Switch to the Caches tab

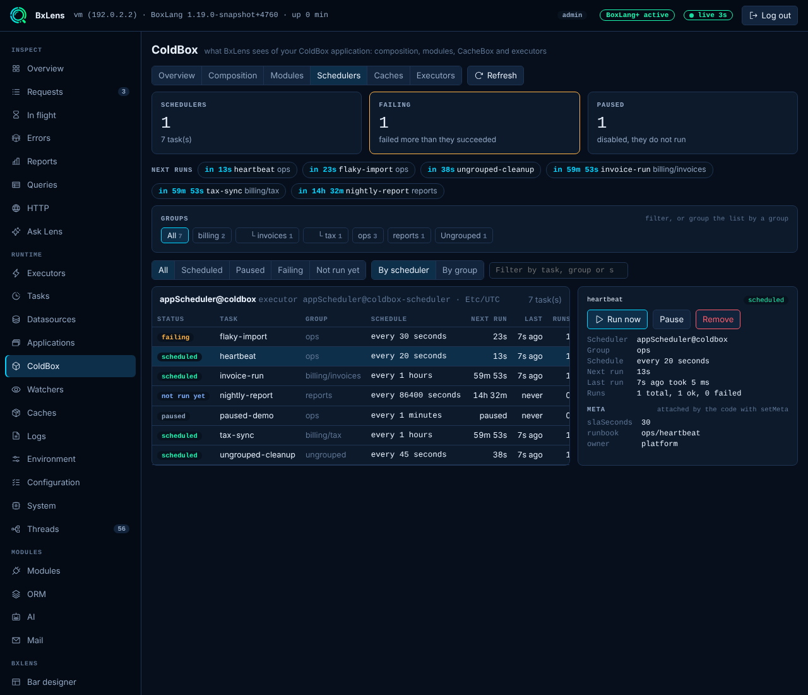(388, 76)
